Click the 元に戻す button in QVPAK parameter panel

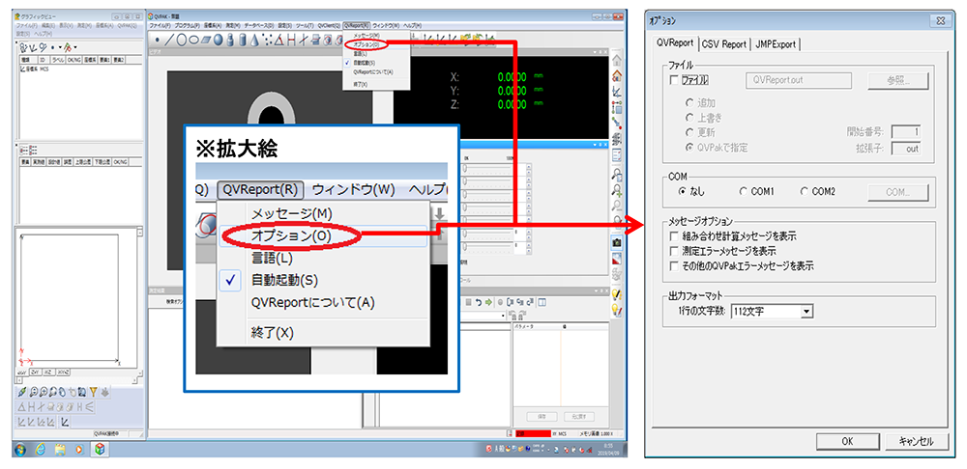pyautogui.click(x=579, y=417)
